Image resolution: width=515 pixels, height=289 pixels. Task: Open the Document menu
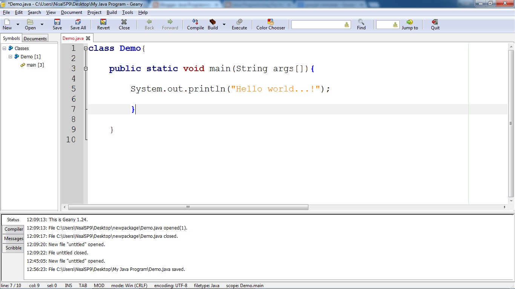[72, 12]
